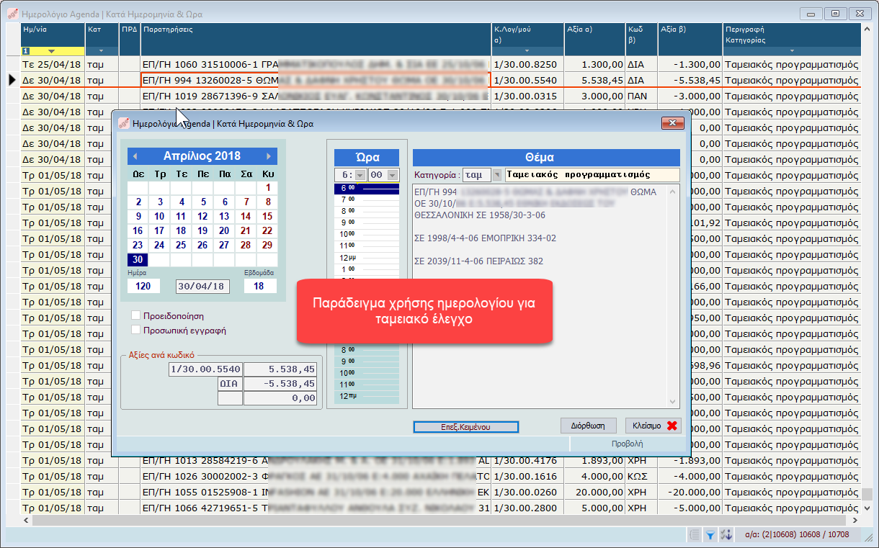Open the filter funnel icon in status bar
The width and height of the screenshot is (879, 548).
coord(710,534)
